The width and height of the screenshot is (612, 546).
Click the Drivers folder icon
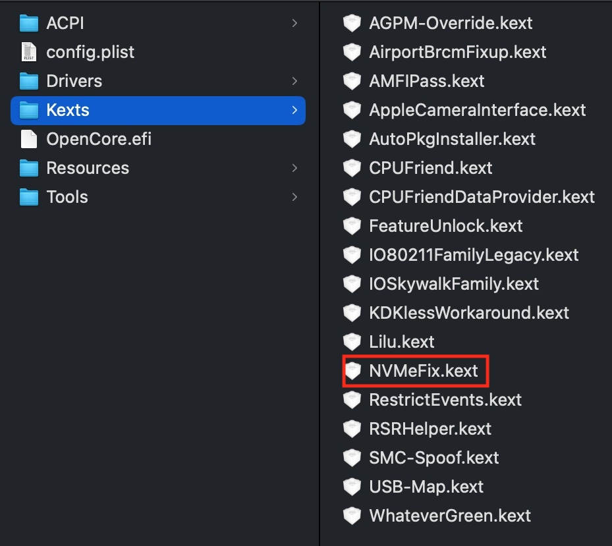point(29,81)
